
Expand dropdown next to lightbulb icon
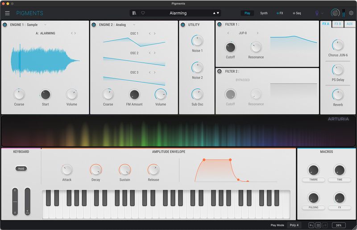(x=322, y=13)
